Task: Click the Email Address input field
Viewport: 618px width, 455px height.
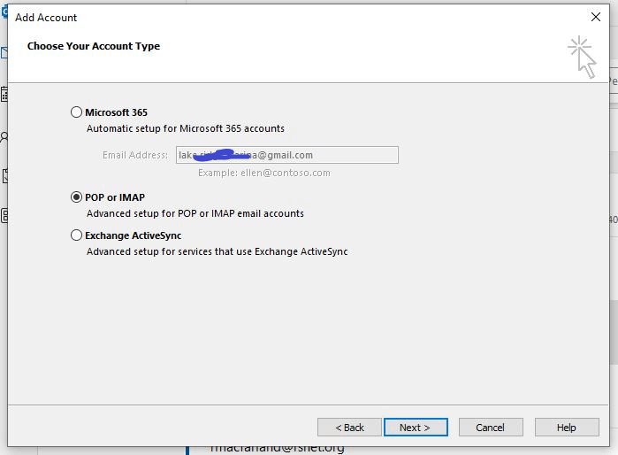Action: [x=287, y=155]
